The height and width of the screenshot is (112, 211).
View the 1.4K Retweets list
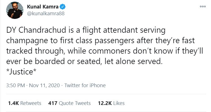pos(25,103)
